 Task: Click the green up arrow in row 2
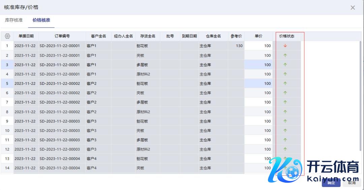[285, 55]
